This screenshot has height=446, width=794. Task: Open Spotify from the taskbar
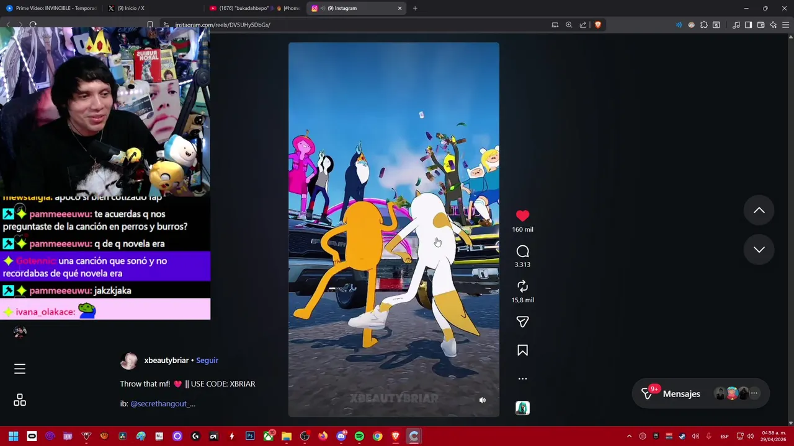click(x=359, y=436)
